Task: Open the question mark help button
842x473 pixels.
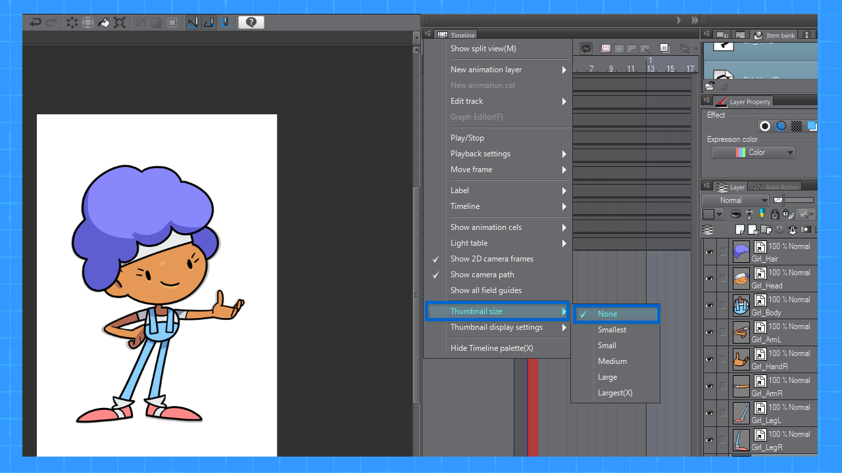Action: tap(251, 22)
